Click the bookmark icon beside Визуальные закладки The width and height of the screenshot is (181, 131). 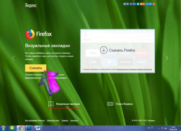tap(51, 104)
